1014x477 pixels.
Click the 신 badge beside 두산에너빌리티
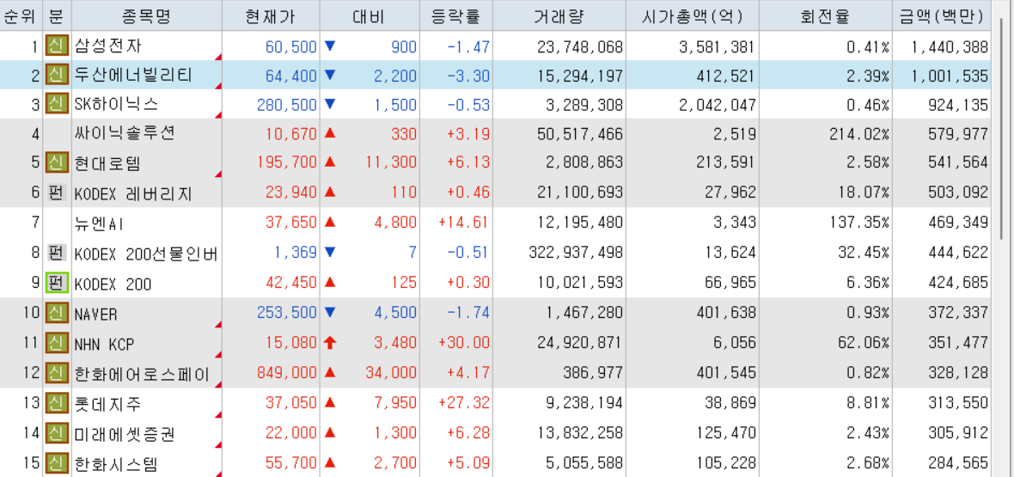(57, 75)
